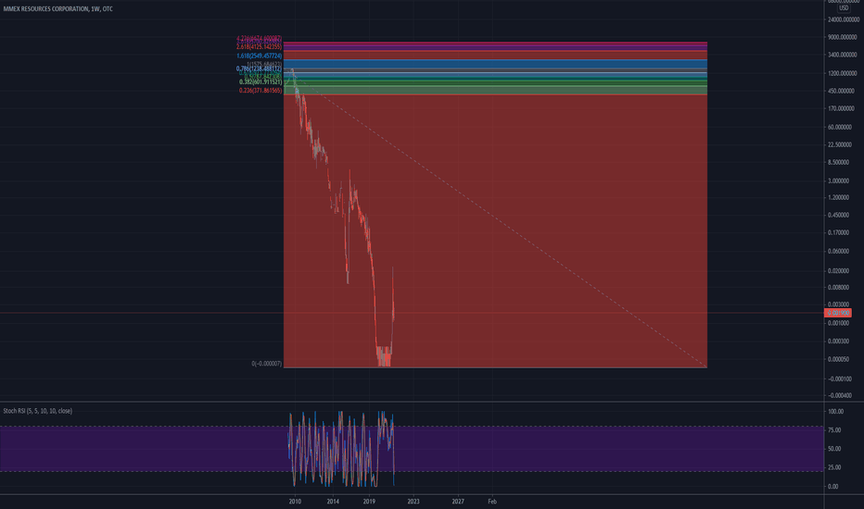The height and width of the screenshot is (509, 864).
Task: Click the 2019 label on the time axis
Action: (x=369, y=502)
